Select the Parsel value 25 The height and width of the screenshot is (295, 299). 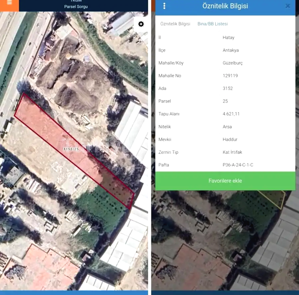225,101
